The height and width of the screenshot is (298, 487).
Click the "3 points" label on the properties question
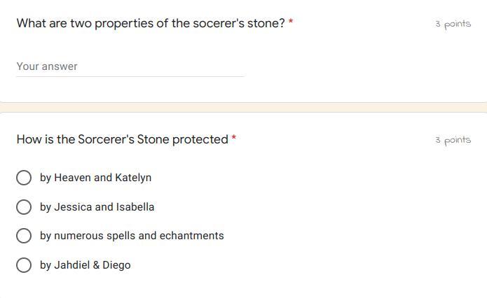(453, 24)
